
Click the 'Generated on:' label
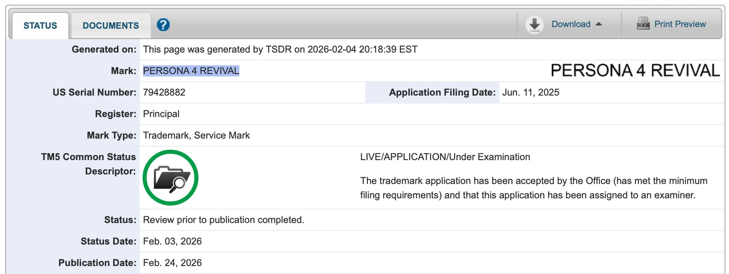click(104, 49)
